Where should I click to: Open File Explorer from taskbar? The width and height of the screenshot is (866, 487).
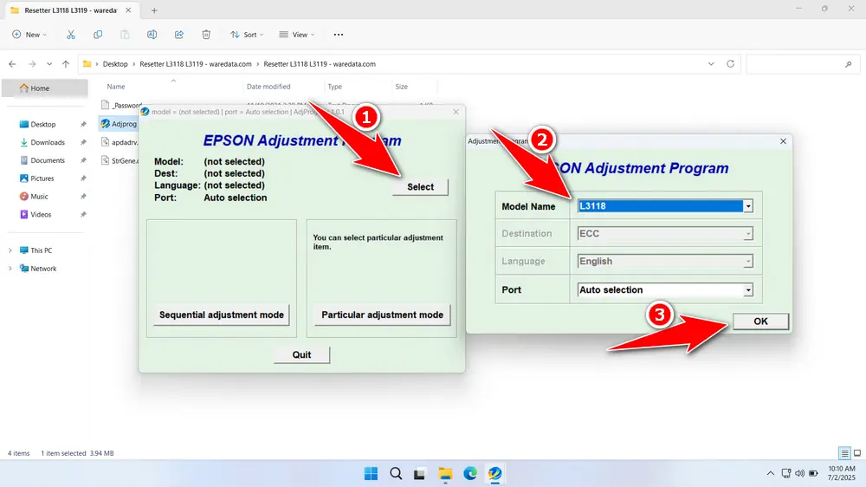point(445,474)
